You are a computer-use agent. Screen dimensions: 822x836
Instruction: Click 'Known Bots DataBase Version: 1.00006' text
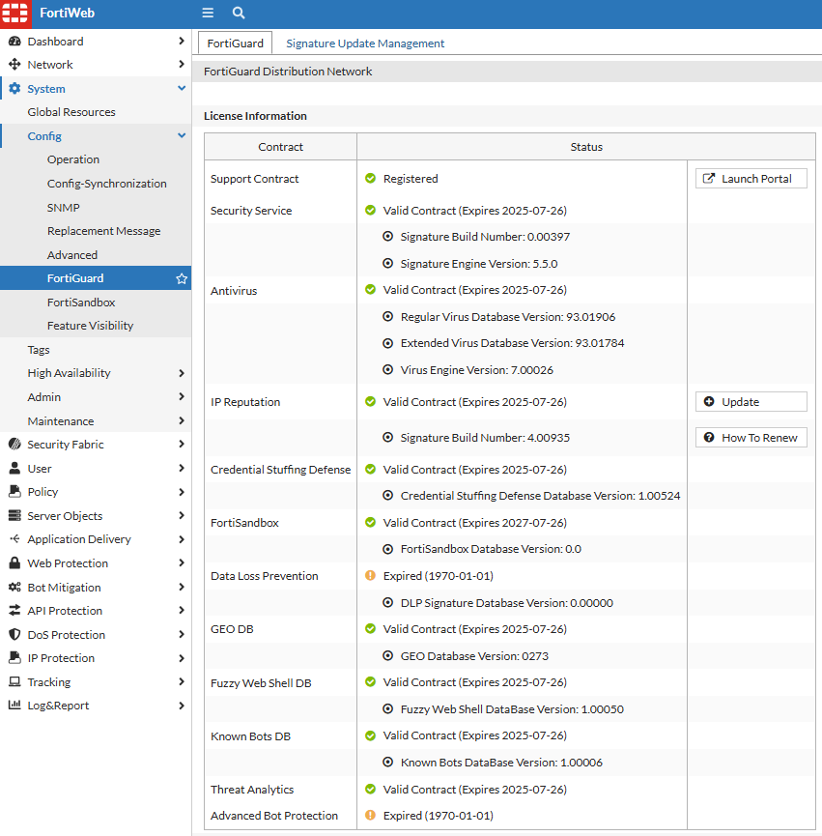pos(501,763)
